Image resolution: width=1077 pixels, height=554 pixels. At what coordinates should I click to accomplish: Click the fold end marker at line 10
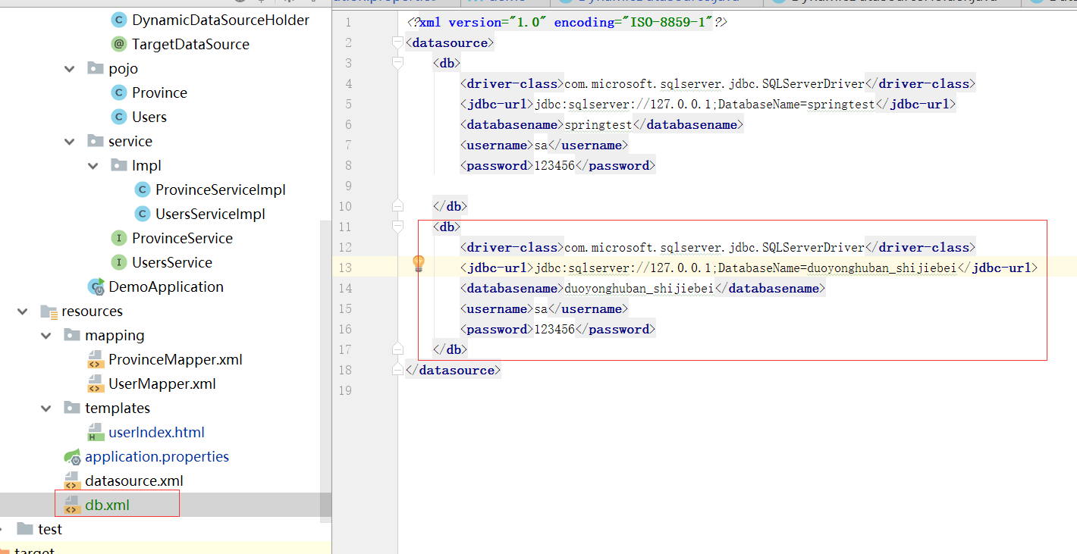(x=397, y=205)
